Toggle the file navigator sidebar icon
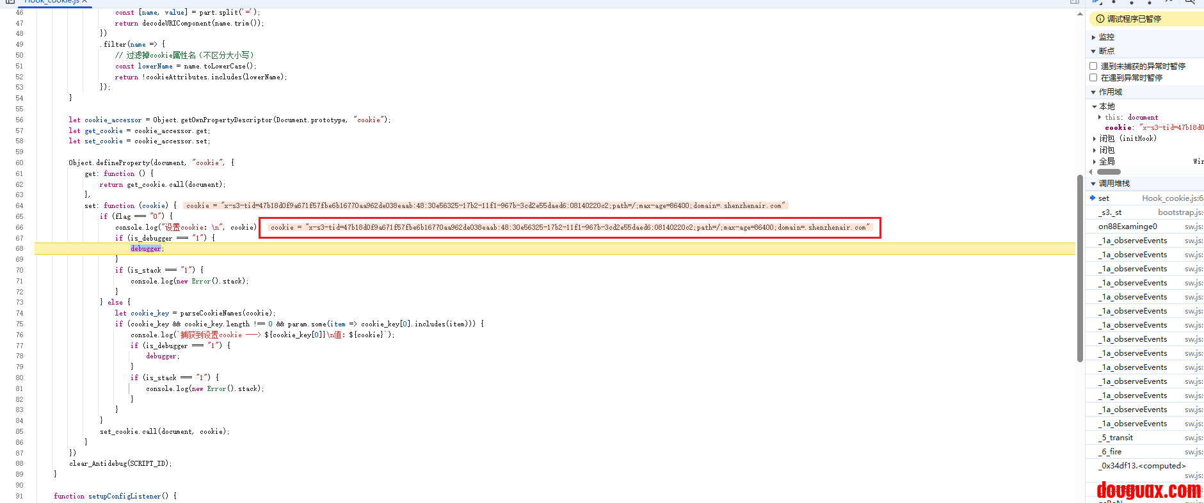1204x503 pixels. [10, 2]
